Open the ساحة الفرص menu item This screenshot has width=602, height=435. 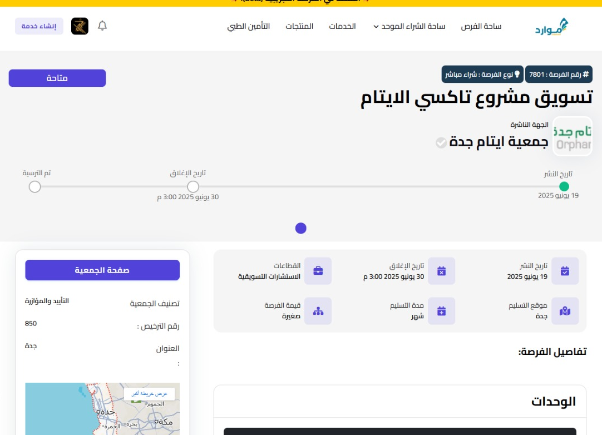point(481,27)
